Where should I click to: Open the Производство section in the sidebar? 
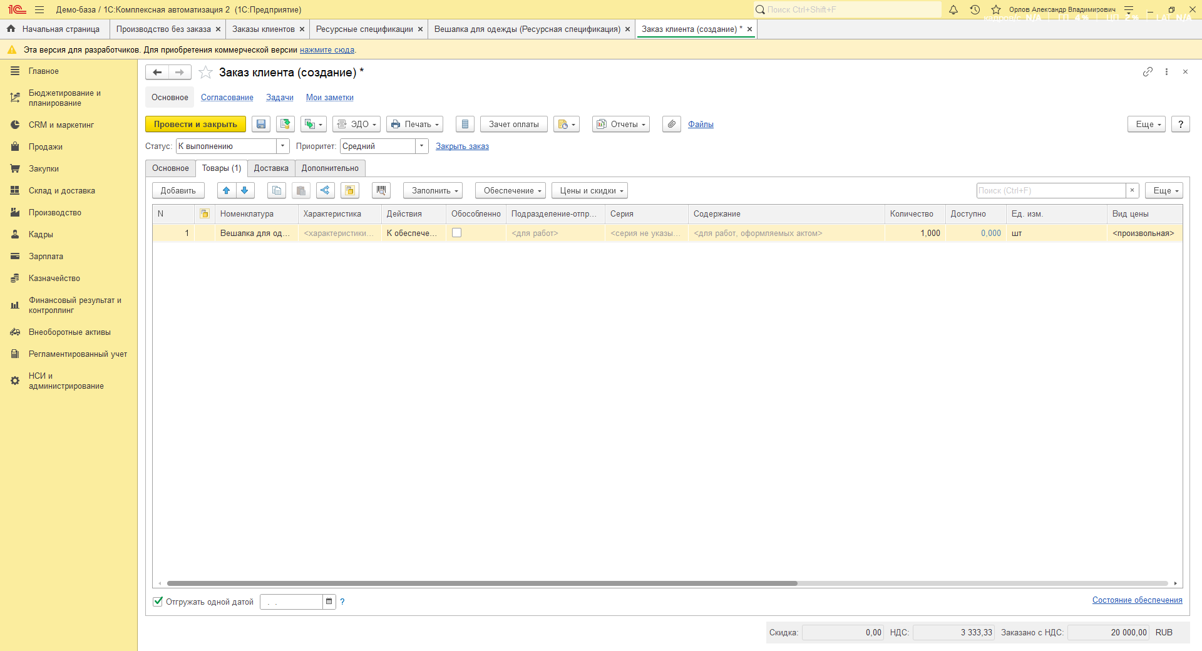pos(55,212)
